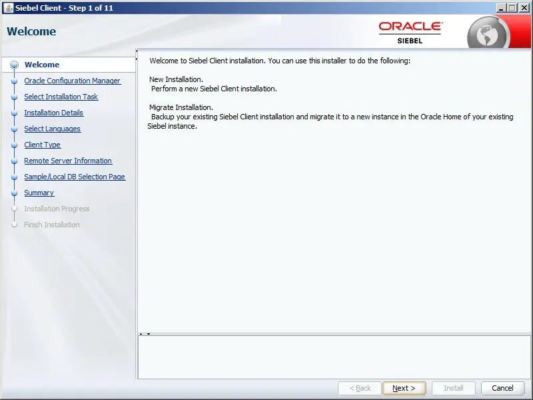Jump to the Select Languages step
Viewport: 533px width, 400px height.
pos(53,129)
